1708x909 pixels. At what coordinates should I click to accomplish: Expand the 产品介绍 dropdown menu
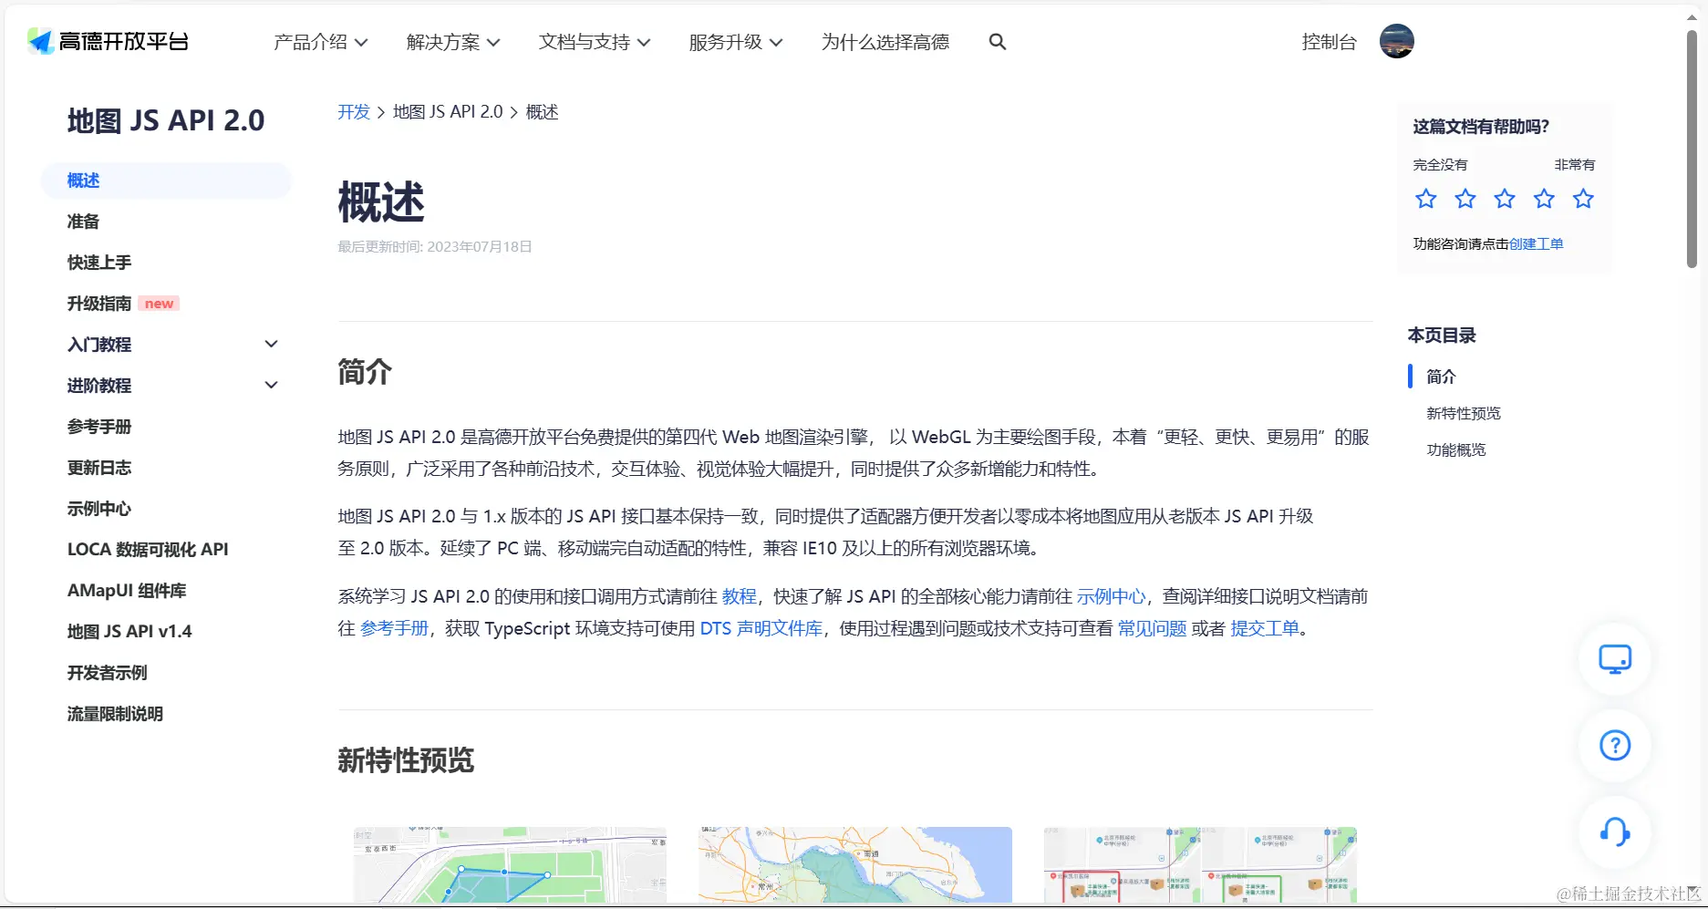320,42
